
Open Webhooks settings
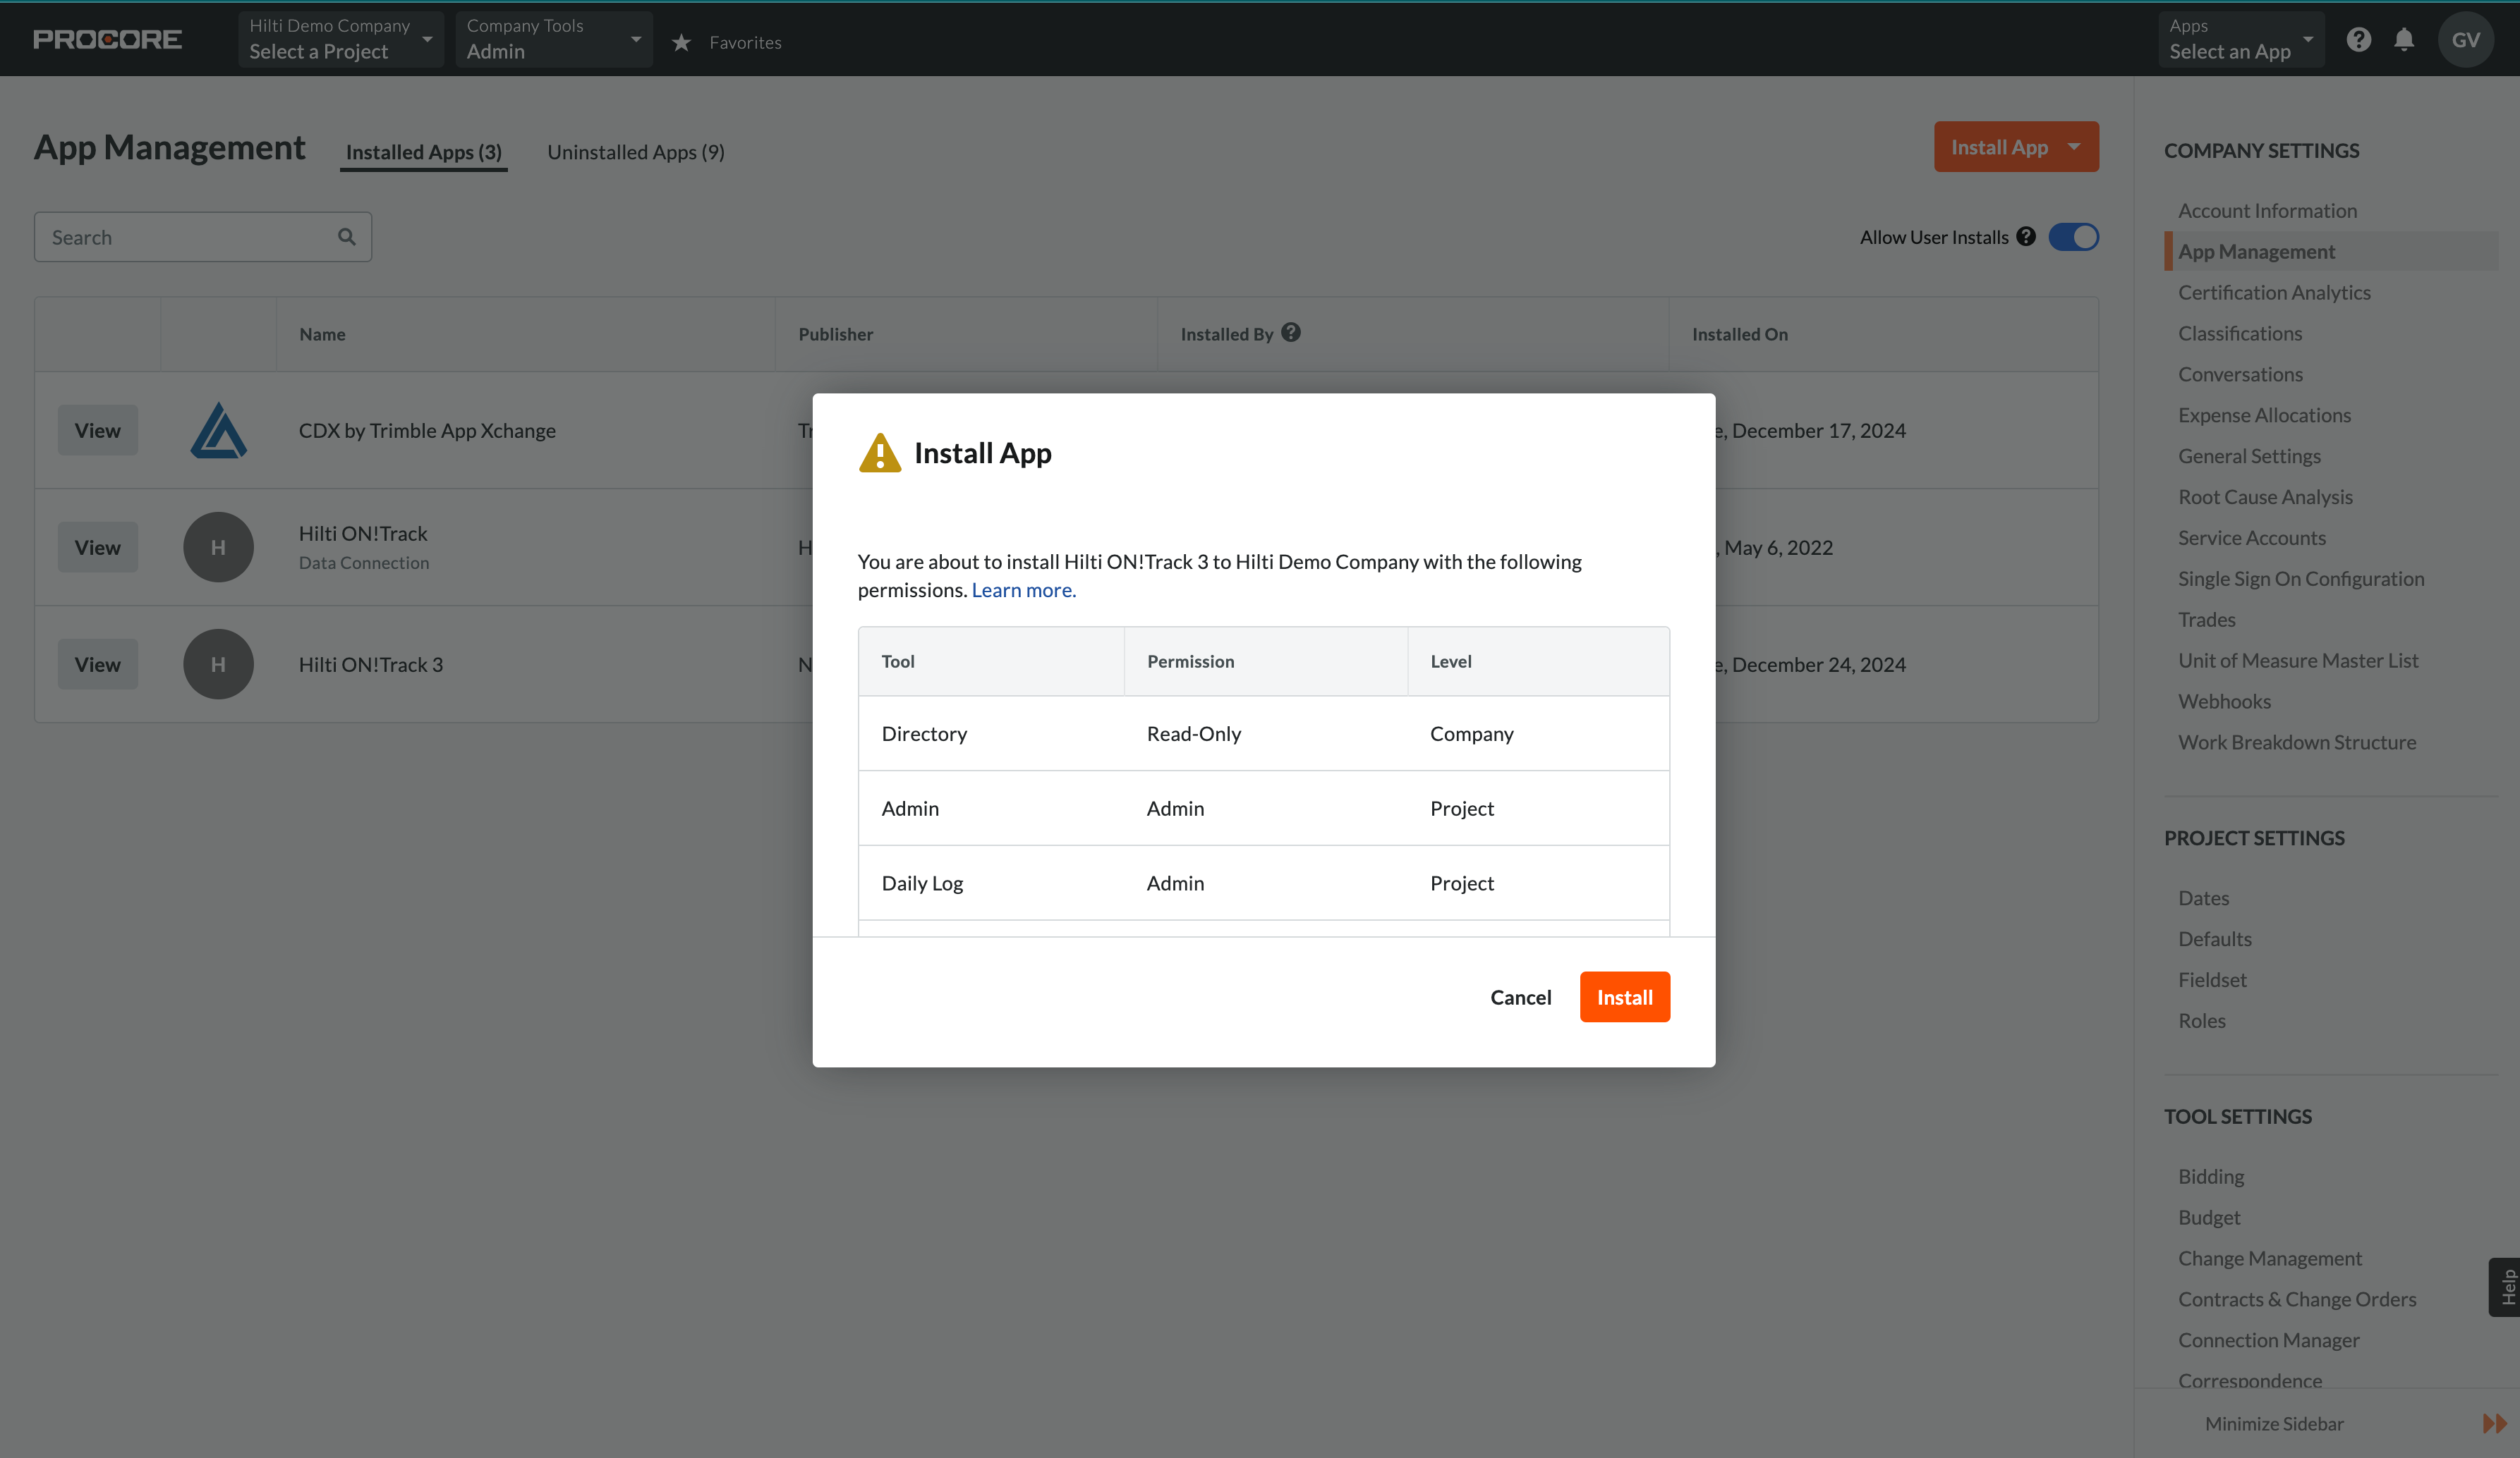[2225, 702]
